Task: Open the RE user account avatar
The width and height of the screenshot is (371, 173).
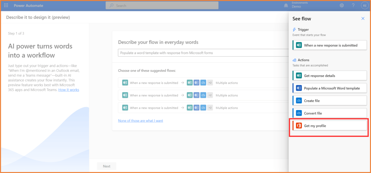Action: pyautogui.click(x=364, y=5)
